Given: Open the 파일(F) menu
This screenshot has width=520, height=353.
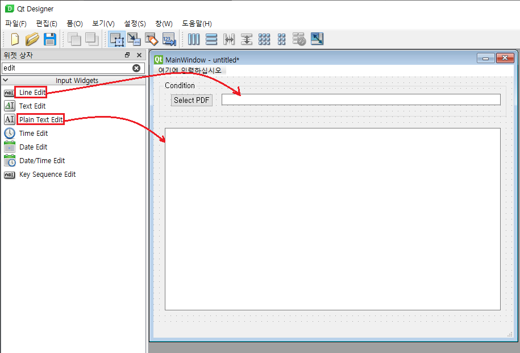Looking at the screenshot, I should (15, 23).
